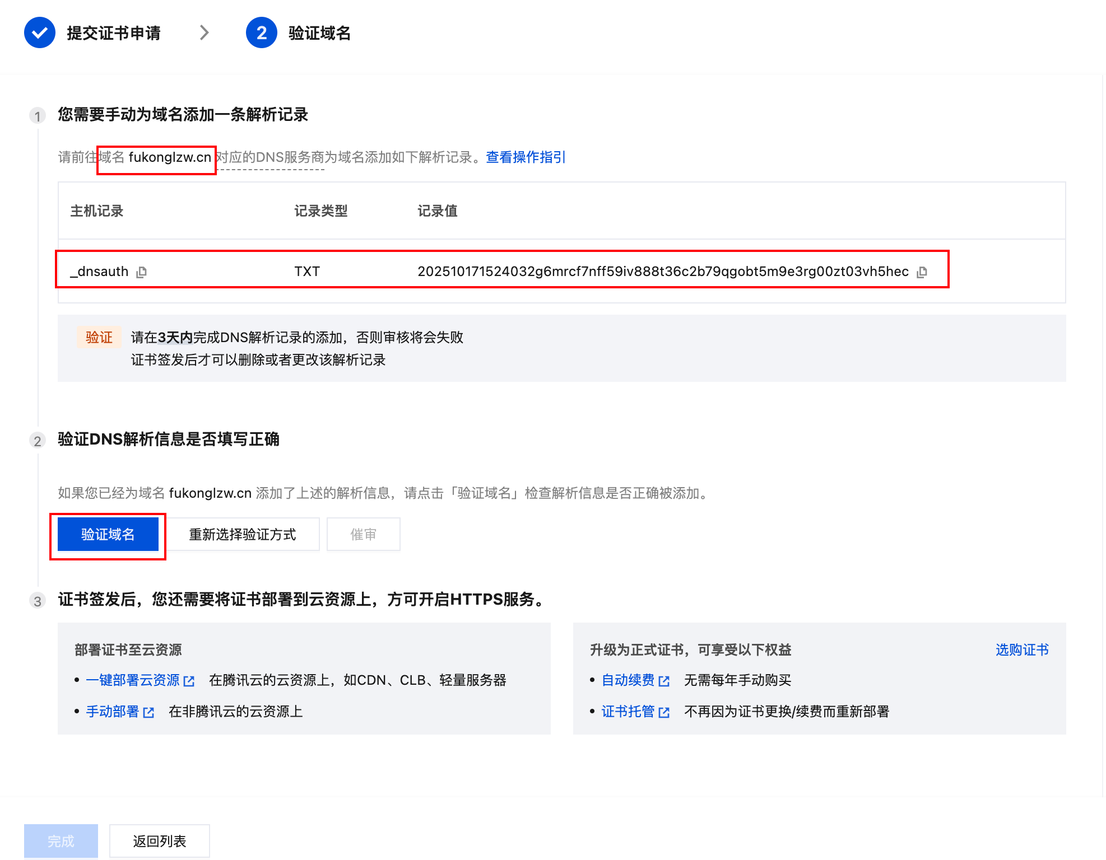Copy the TXT record value
The image size is (1106, 860).
tap(922, 272)
